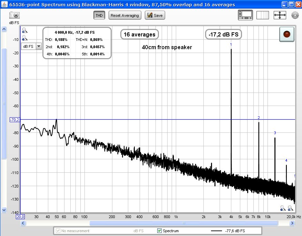The width and height of the screenshot is (302, 236).
Task: Zoom out vertically using top-left magnifier minus
Action: coord(24,38)
